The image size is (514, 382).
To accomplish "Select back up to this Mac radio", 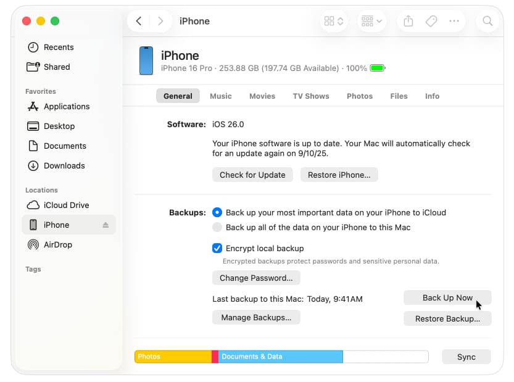I will [217, 227].
